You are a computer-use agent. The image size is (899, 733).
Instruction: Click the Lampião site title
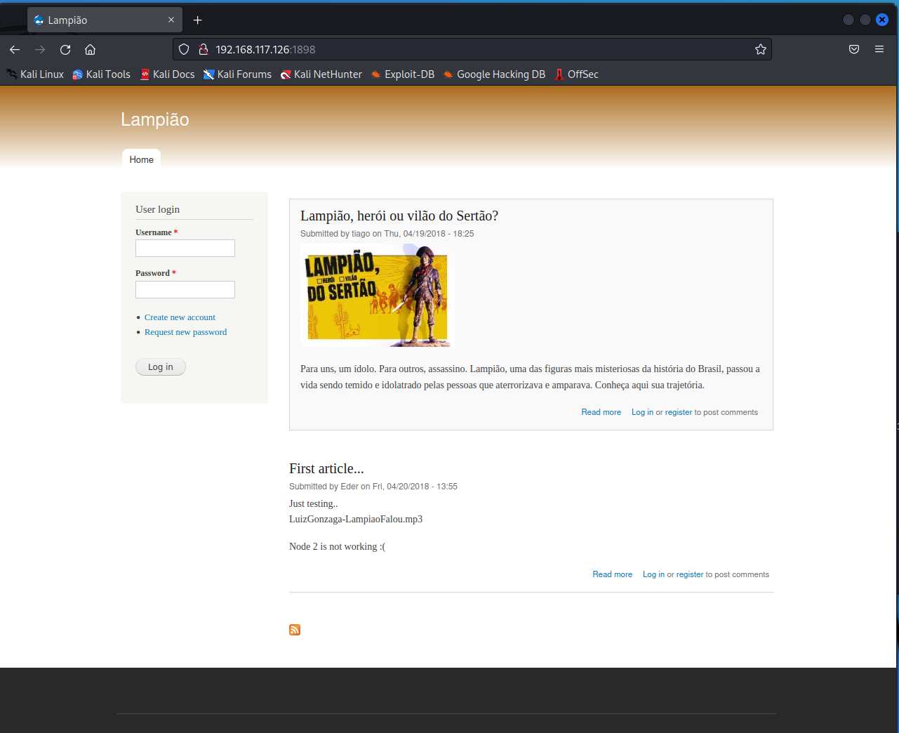(x=155, y=119)
